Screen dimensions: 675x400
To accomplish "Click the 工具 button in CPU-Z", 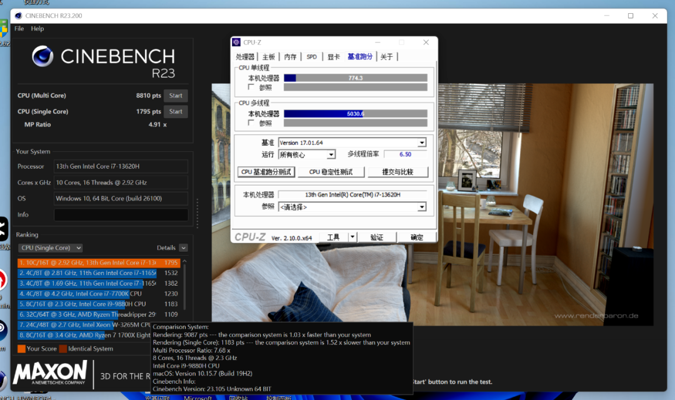I will [333, 237].
